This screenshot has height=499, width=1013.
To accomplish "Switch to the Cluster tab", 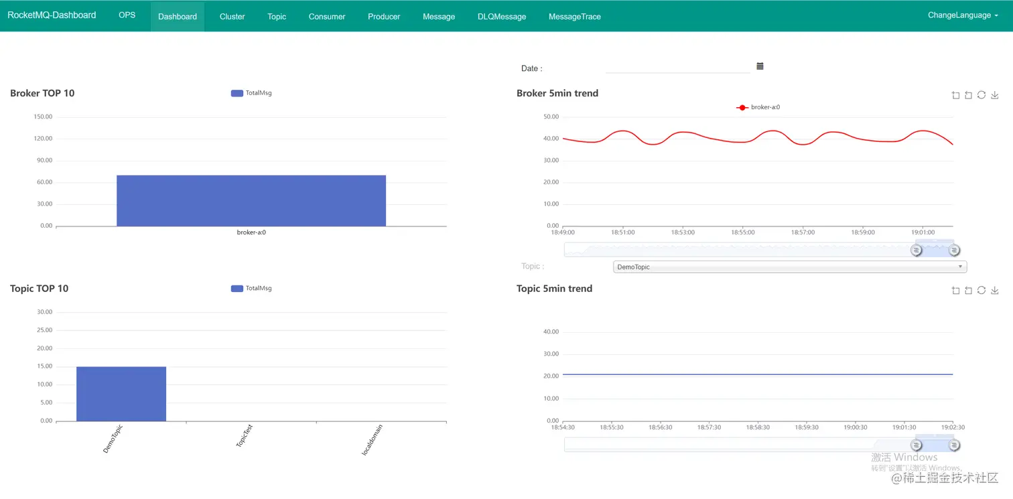I will pyautogui.click(x=232, y=16).
